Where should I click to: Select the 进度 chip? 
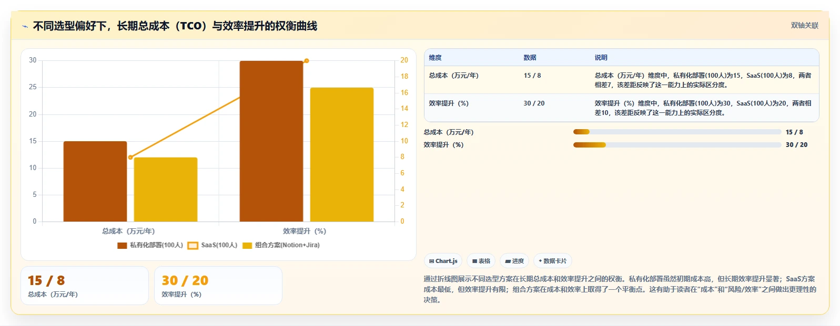514,261
